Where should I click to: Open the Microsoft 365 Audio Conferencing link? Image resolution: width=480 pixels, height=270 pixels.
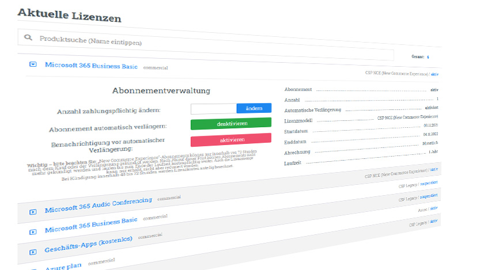99,205
